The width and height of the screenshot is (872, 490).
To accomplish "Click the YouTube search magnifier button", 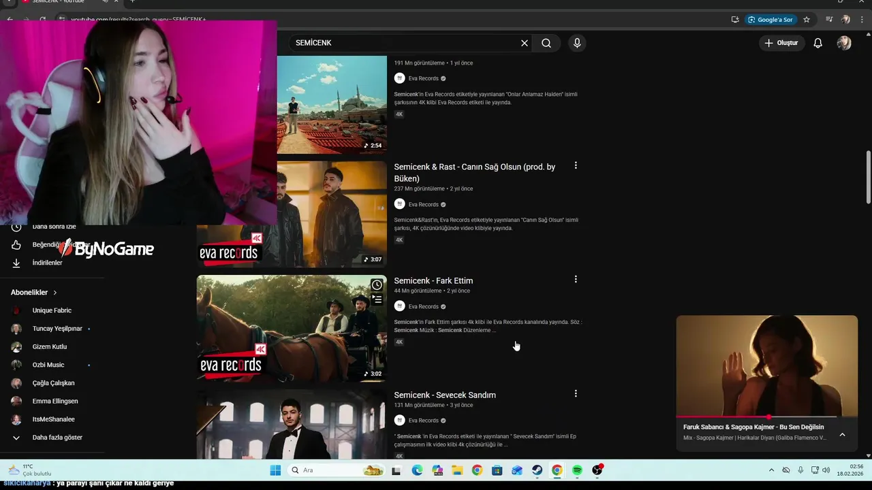I will click(x=546, y=43).
